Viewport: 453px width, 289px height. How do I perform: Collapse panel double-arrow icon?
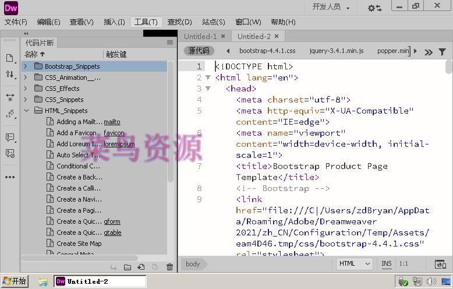click(x=26, y=34)
